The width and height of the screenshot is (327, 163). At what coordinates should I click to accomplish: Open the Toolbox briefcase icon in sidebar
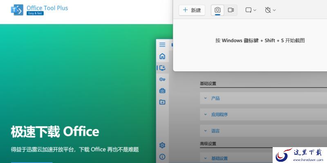point(162,90)
